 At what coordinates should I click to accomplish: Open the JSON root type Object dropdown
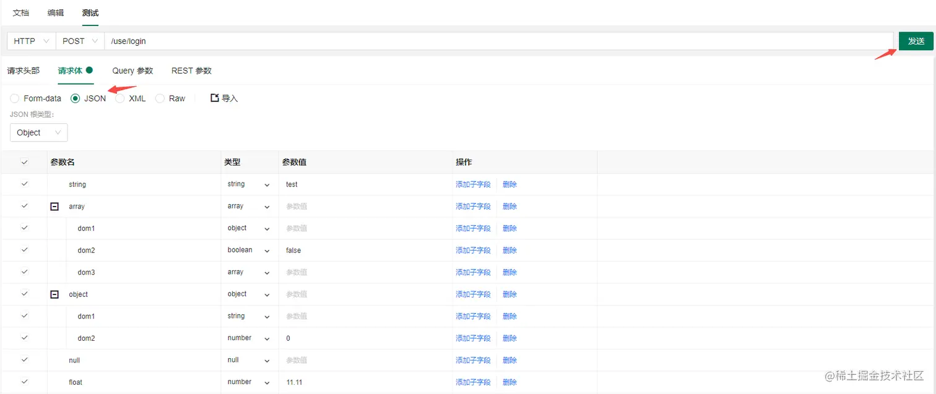(38, 132)
